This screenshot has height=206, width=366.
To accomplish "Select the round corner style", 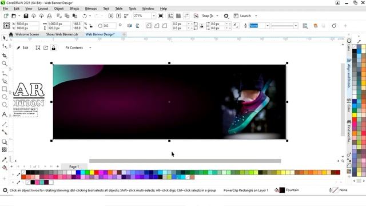I will [x=149, y=26].
